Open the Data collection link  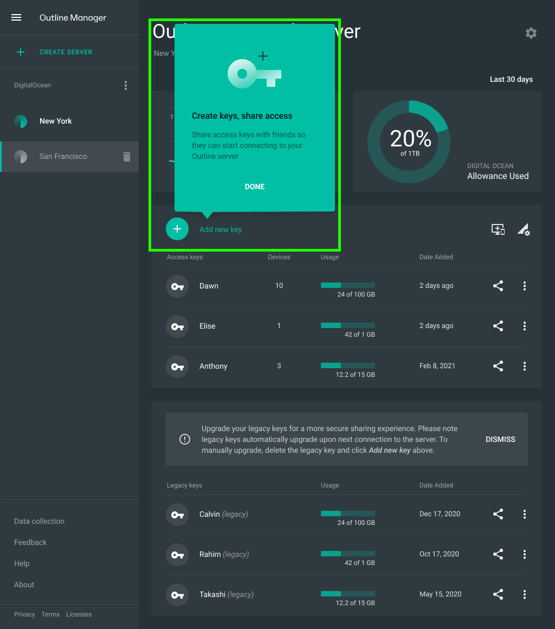tap(39, 521)
